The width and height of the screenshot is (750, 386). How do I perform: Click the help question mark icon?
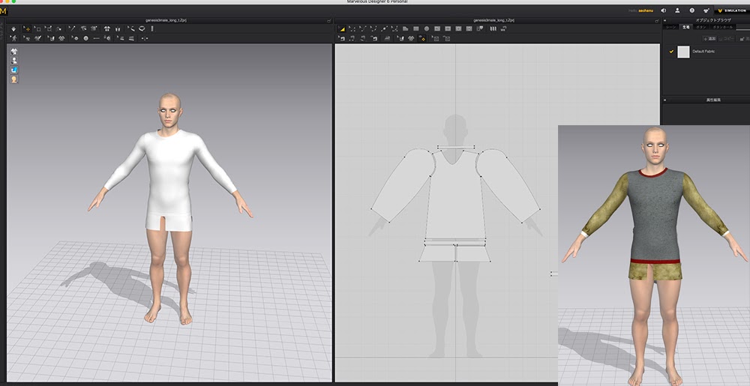[x=691, y=10]
